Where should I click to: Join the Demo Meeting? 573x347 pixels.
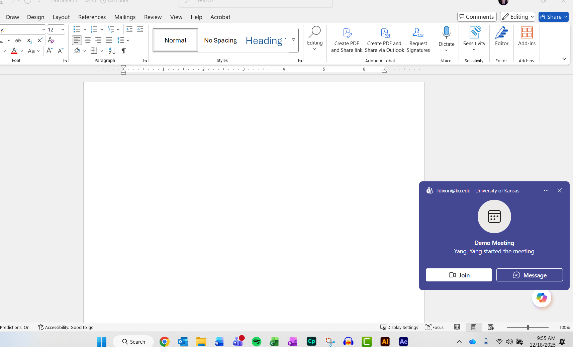459,275
